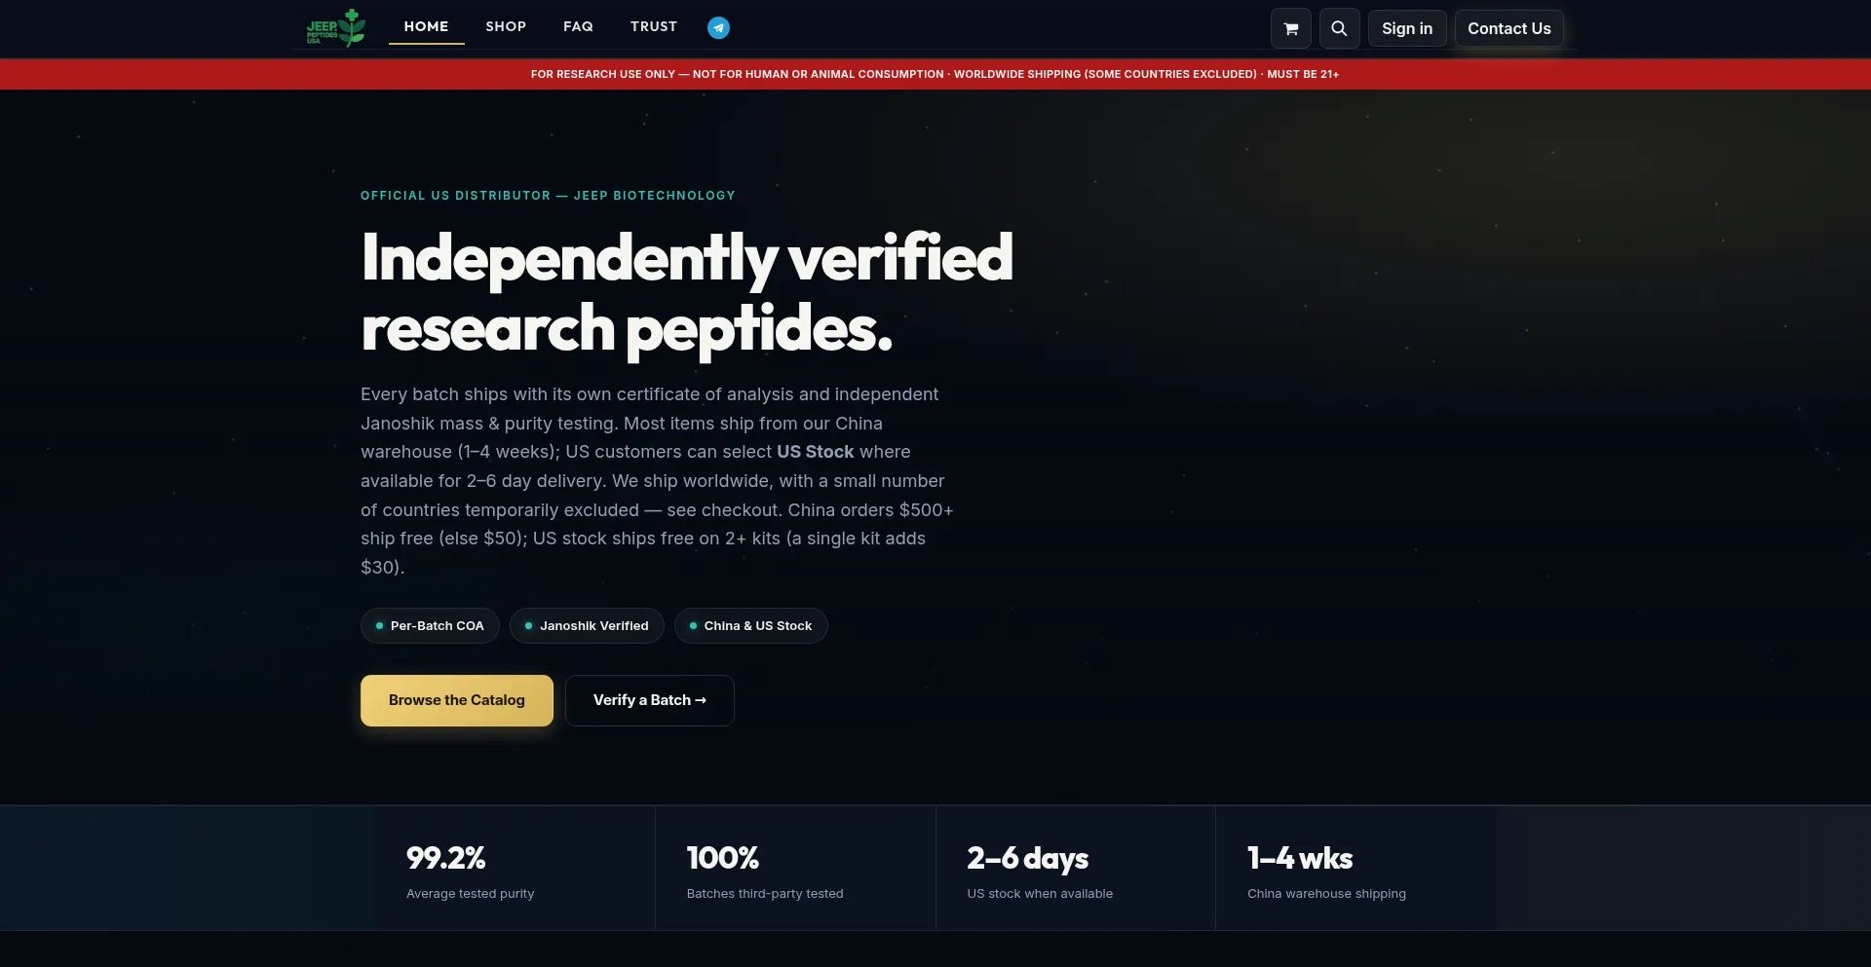Click the Official US Distributor tagline
Viewport: 1871px width, 967px height.
click(x=548, y=196)
